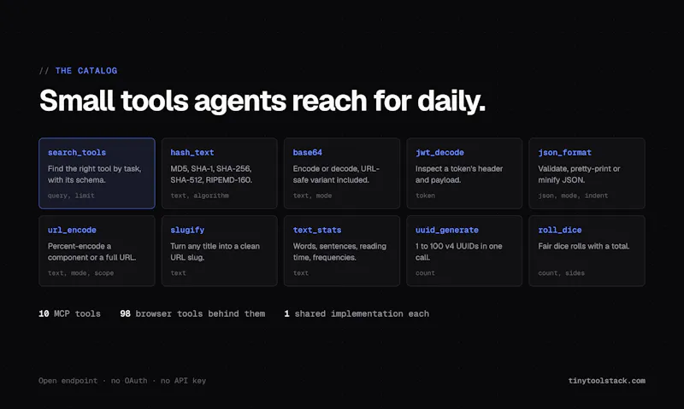Click 'text, algorithm' parameters text

click(200, 196)
